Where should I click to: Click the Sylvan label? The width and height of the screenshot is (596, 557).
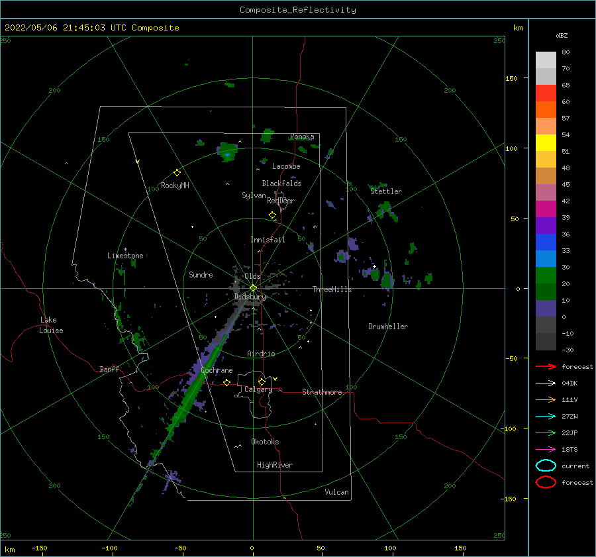coord(254,195)
